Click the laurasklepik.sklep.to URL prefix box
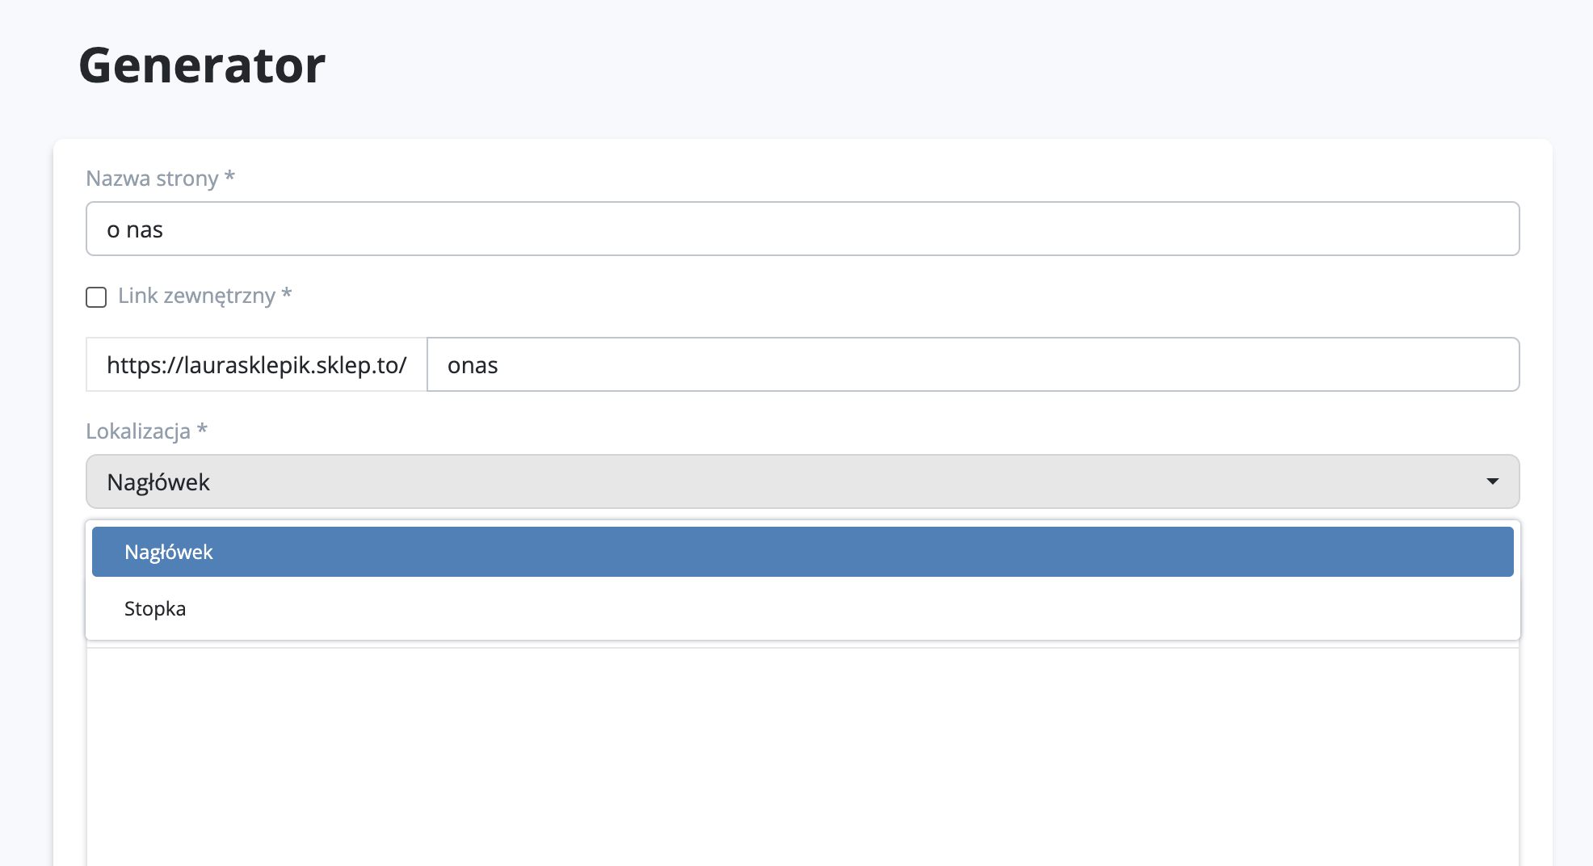Screen dimensions: 1593x866 pos(256,365)
